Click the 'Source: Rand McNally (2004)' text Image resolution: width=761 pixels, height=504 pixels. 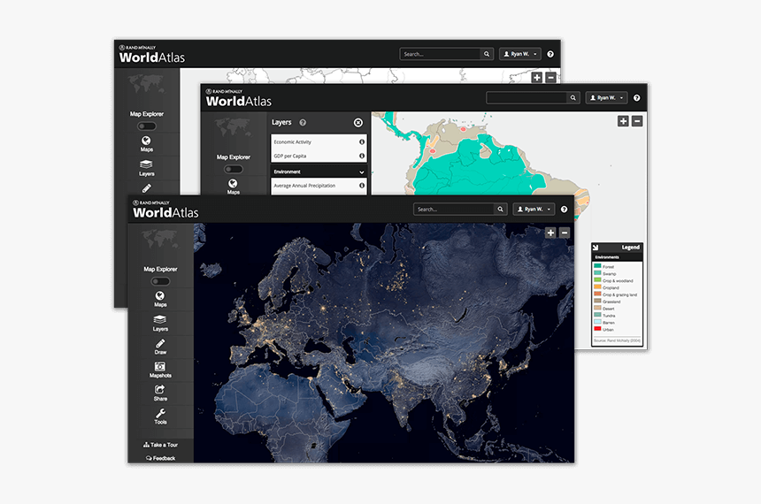click(617, 340)
